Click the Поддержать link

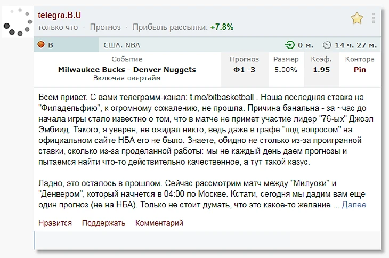[103, 223]
